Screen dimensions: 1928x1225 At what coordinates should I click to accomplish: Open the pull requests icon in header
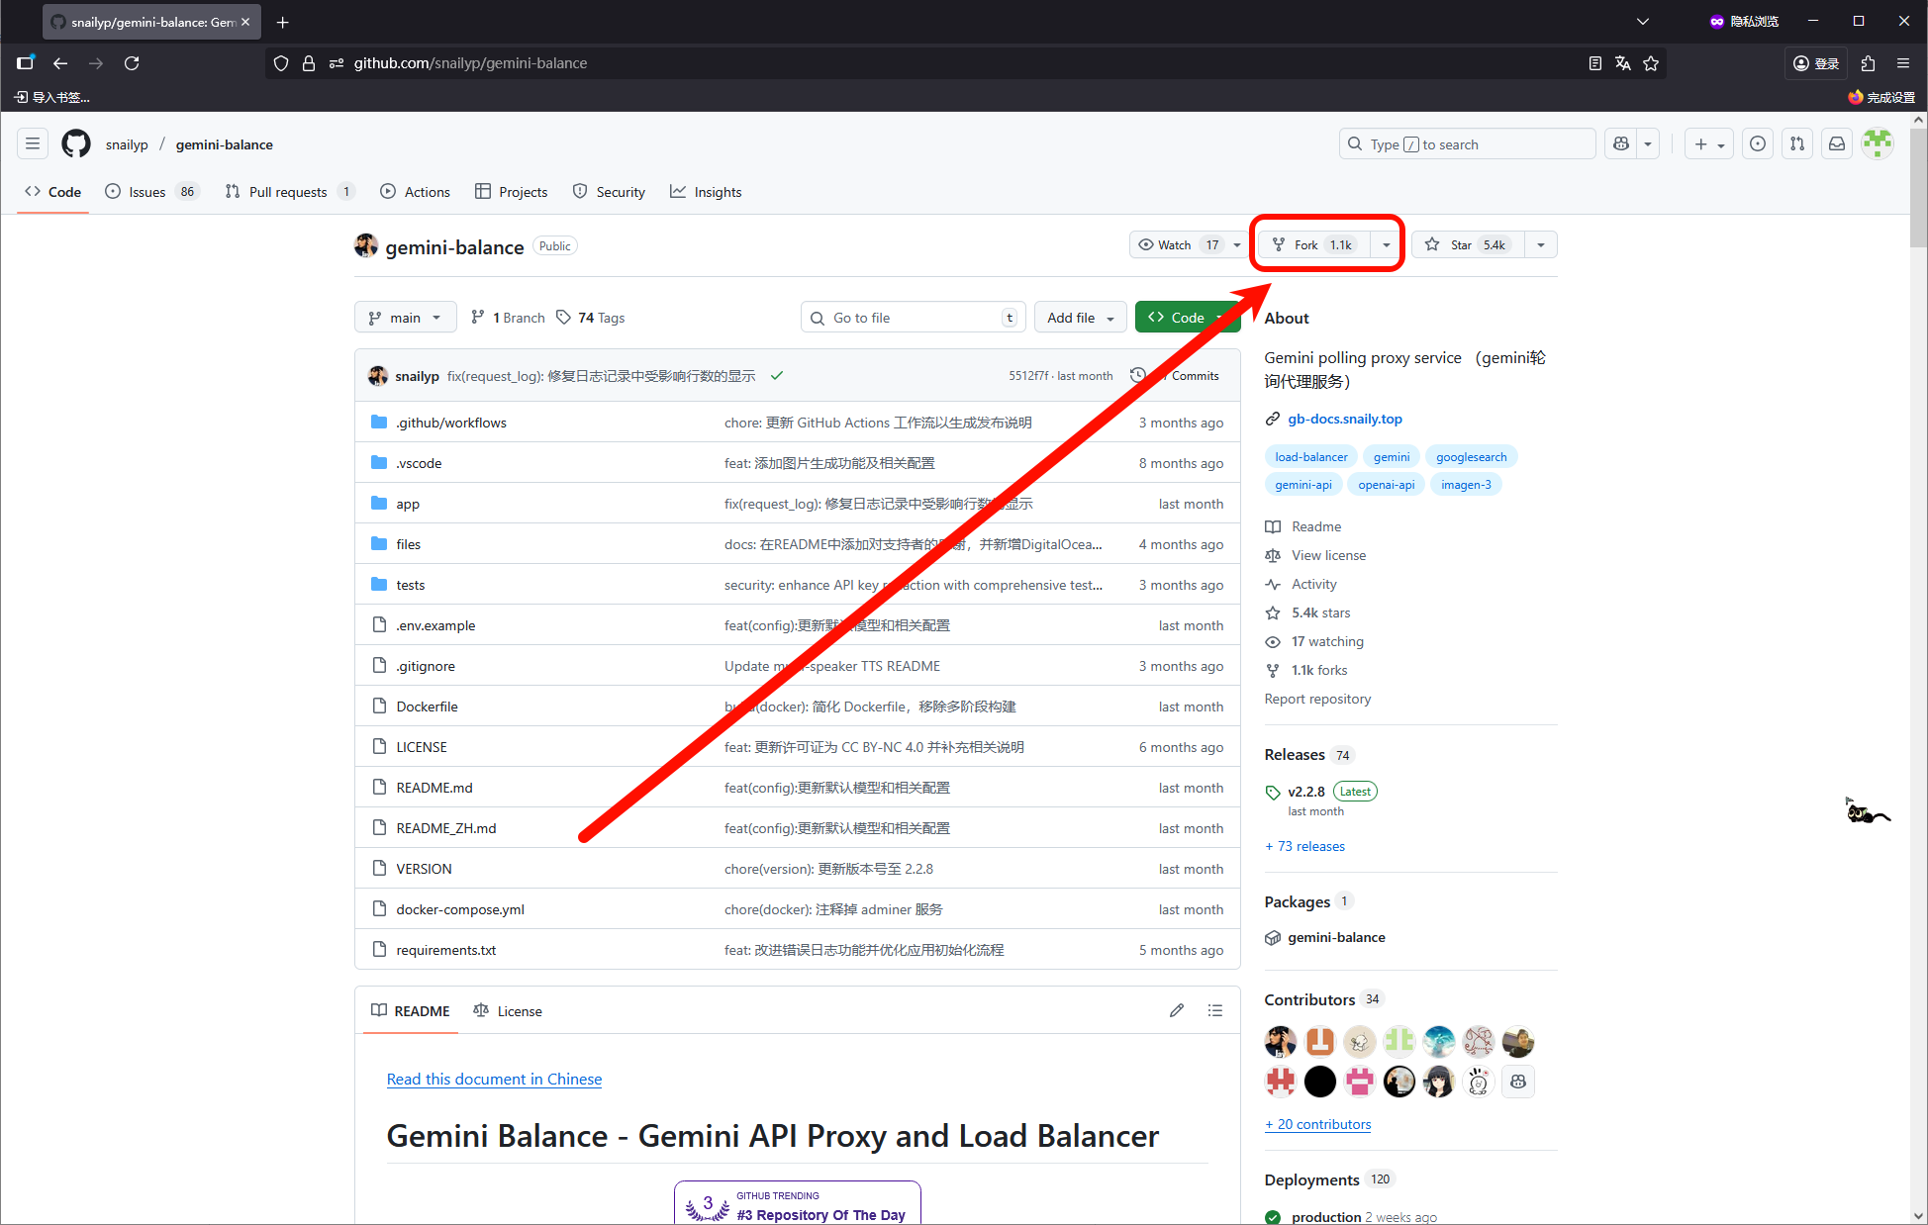tap(1797, 144)
